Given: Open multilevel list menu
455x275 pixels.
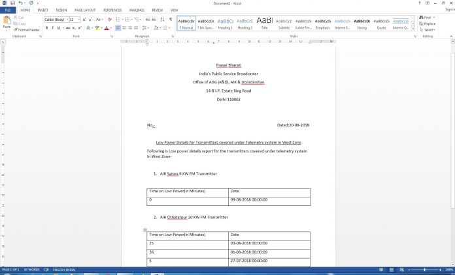Looking at the screenshot, I should (137, 20).
